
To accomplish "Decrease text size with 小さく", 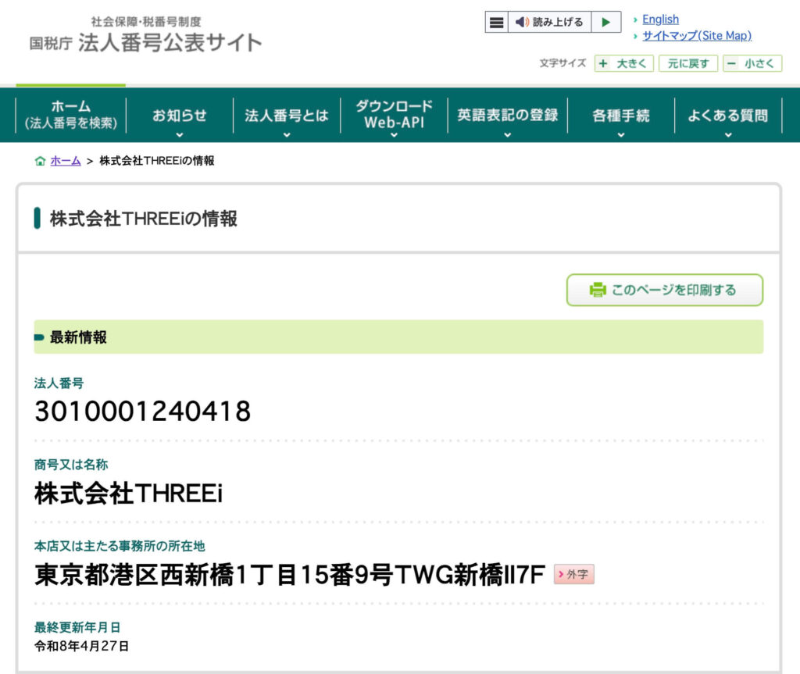I will coord(752,63).
